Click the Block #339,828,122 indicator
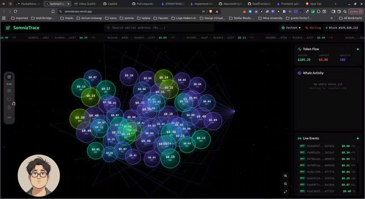Viewport: 365px width, 199px height. click(342, 28)
